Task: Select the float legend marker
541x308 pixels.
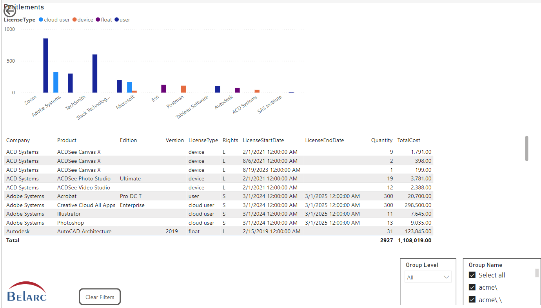Action: [x=98, y=20]
